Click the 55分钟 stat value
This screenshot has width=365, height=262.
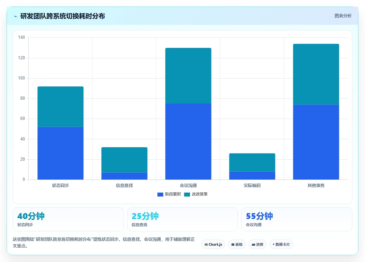click(x=259, y=216)
